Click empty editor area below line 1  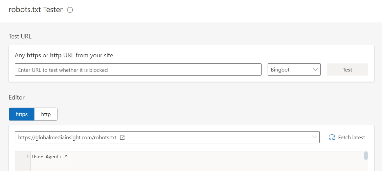[x=197, y=166]
